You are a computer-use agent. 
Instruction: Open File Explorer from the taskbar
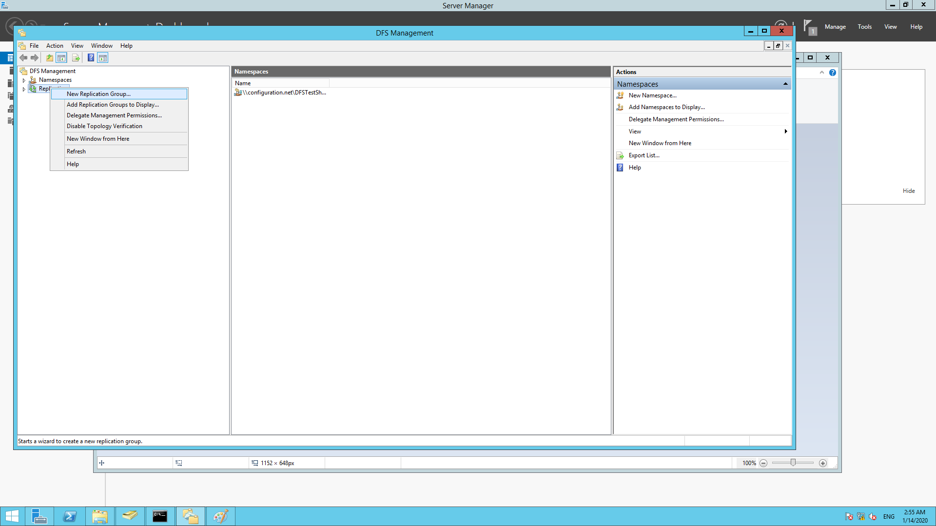100,516
